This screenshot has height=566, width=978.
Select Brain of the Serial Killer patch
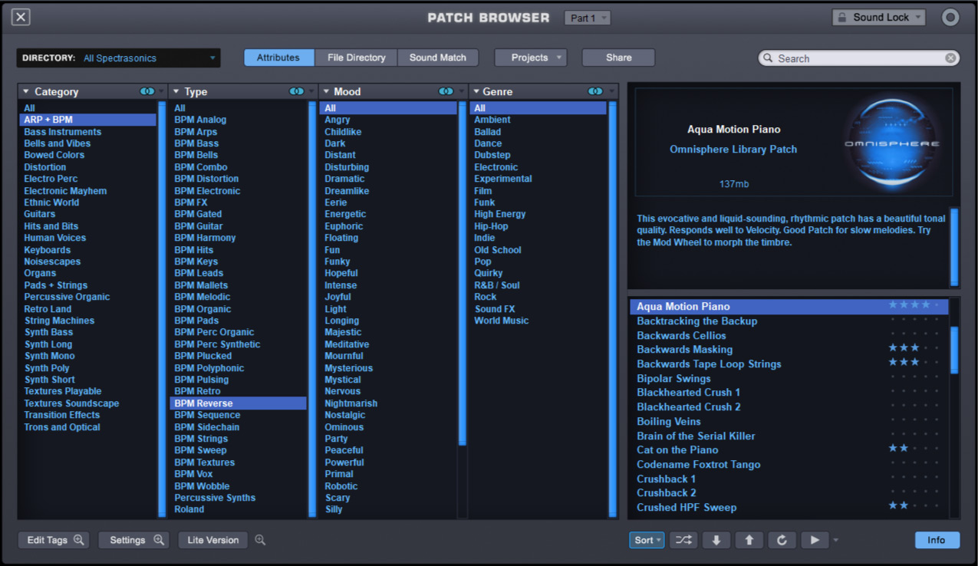(x=789, y=436)
